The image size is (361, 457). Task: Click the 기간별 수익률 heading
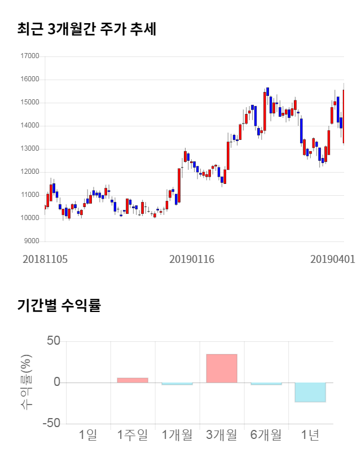(59, 306)
